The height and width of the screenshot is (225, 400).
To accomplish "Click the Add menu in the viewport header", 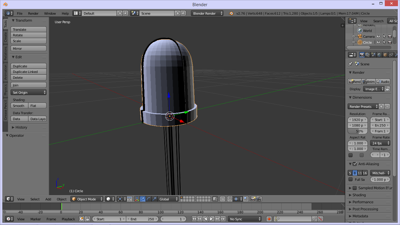I will (x=48, y=199).
